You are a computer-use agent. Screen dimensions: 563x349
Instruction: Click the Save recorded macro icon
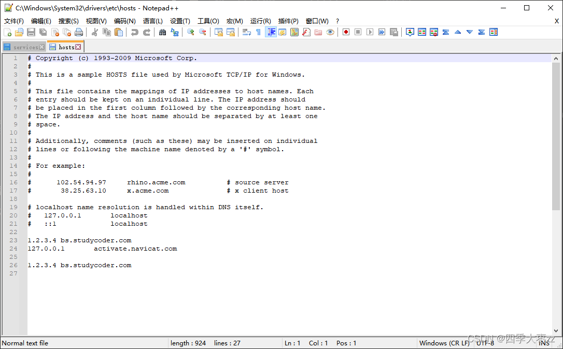(x=394, y=32)
